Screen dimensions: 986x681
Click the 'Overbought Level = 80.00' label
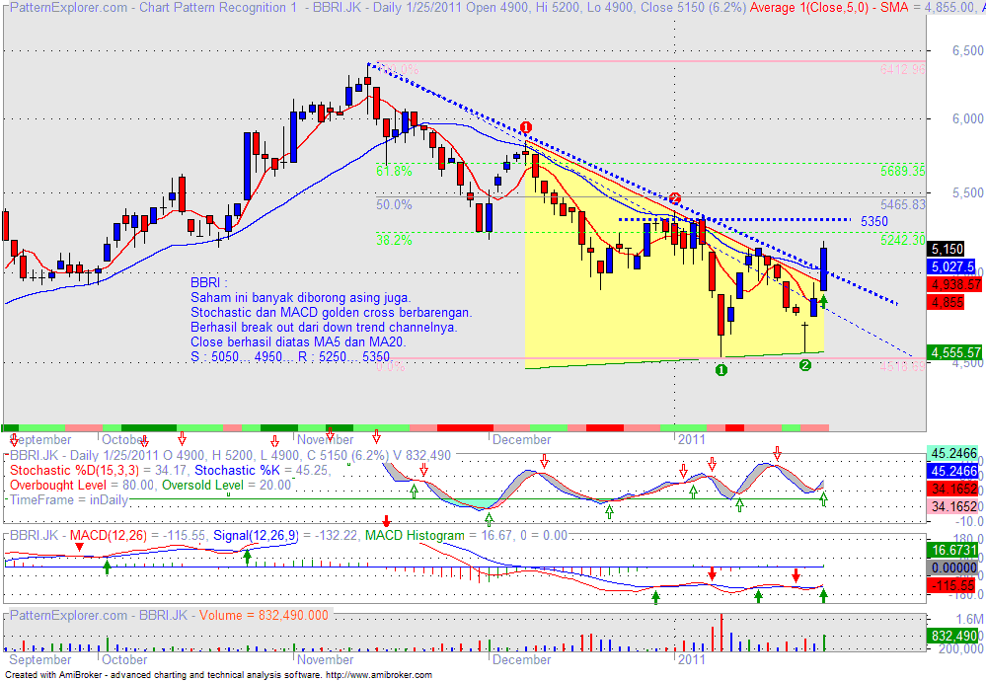[82, 485]
